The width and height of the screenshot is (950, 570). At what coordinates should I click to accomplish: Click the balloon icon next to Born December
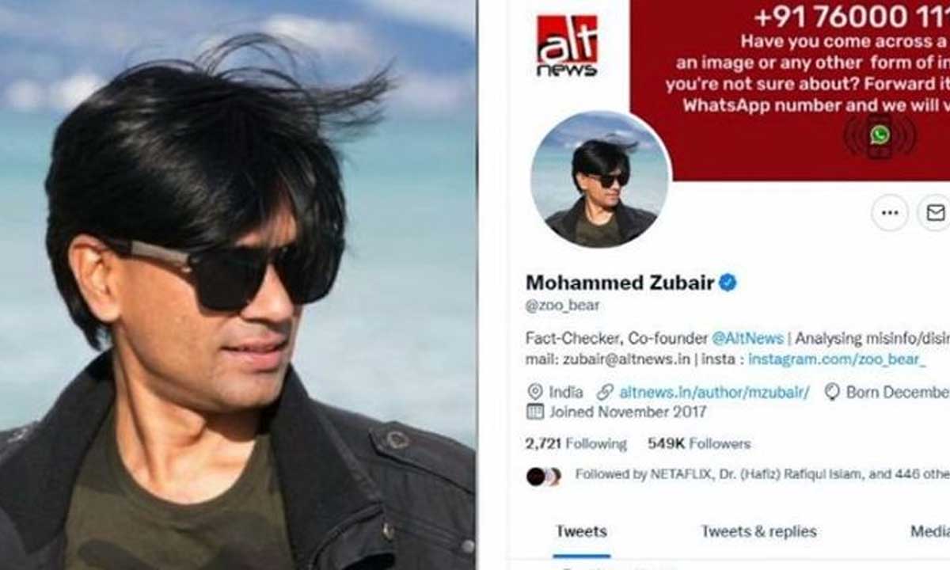832,392
